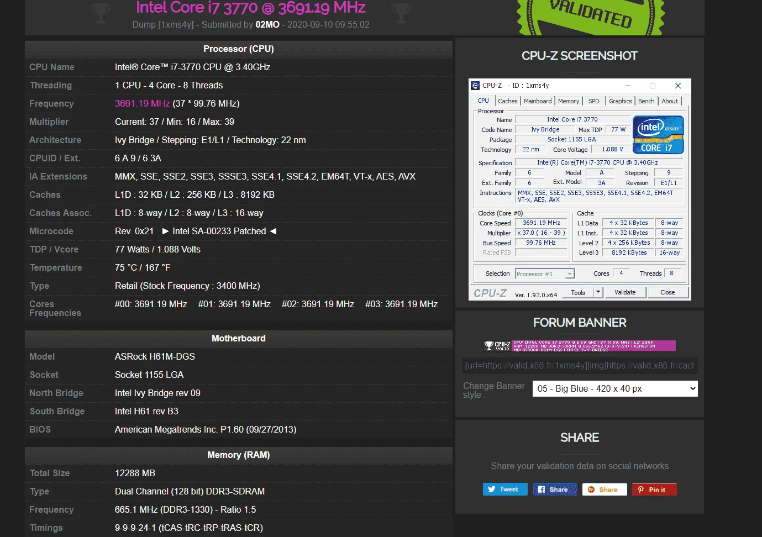Click the South Bridge value 'Intel H61 rev B3'
The width and height of the screenshot is (762, 537).
click(146, 411)
